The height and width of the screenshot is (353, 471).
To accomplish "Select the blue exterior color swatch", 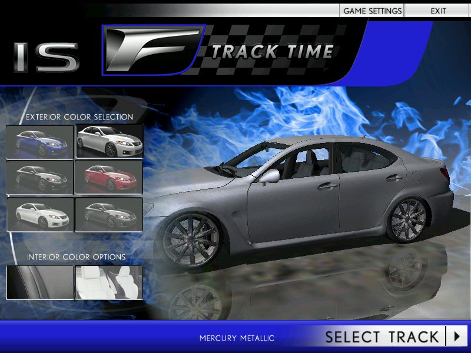I will click(x=41, y=141).
